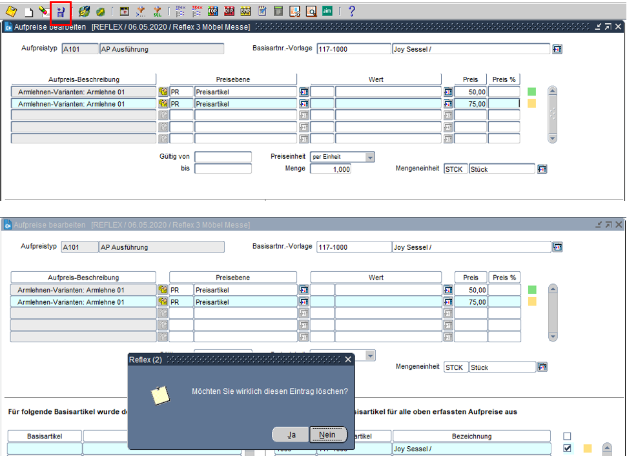Open the SQL filter funnel icon
Viewport: 627px width, 461px height.
pyautogui.click(x=156, y=11)
